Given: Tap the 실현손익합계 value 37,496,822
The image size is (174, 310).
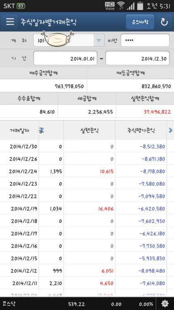Looking at the screenshot, I should coord(157,112).
